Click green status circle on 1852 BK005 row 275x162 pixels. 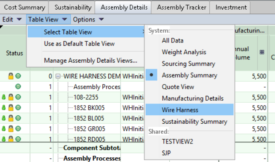18,107
